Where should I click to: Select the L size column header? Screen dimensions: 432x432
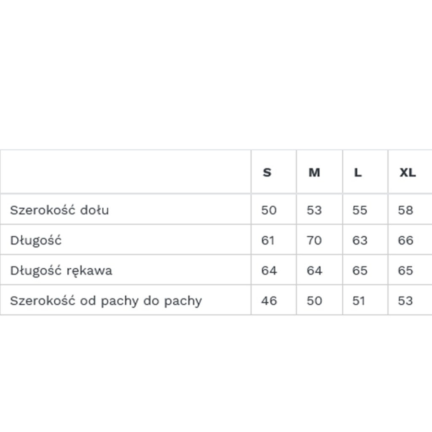(358, 172)
